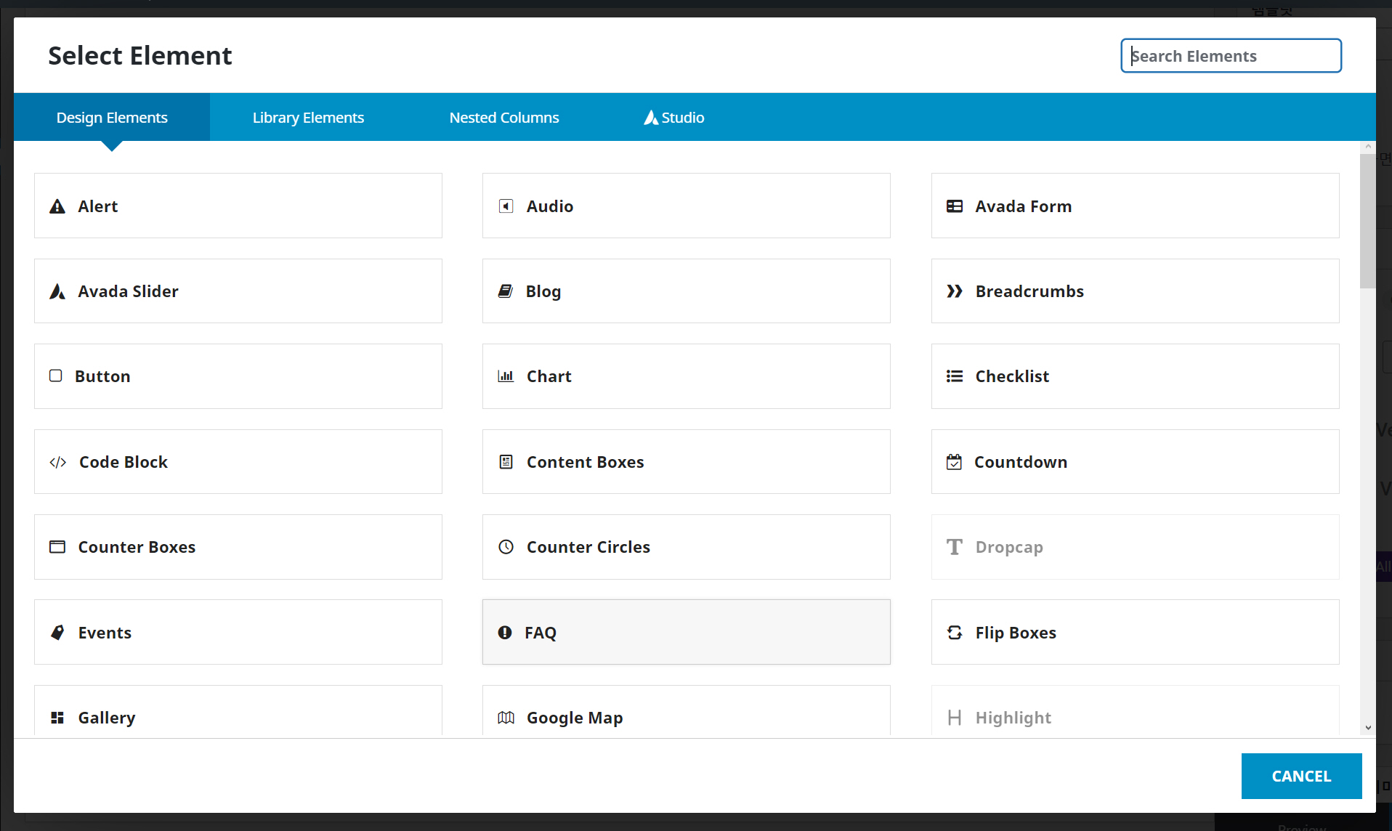Choose the Highlight element label

coord(1013,718)
